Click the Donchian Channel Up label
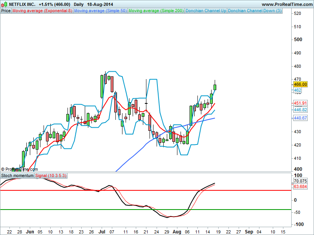 (x=206, y=11)
